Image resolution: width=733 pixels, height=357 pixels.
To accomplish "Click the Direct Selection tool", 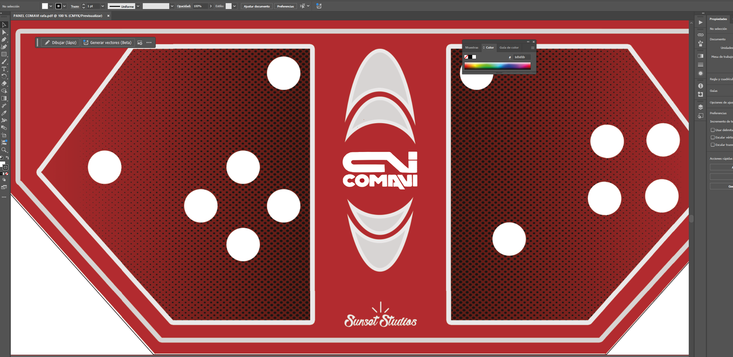I will tap(4, 32).
